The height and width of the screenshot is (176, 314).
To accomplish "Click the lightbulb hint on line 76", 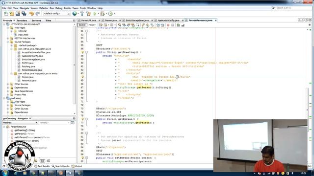I will click(82, 119).
